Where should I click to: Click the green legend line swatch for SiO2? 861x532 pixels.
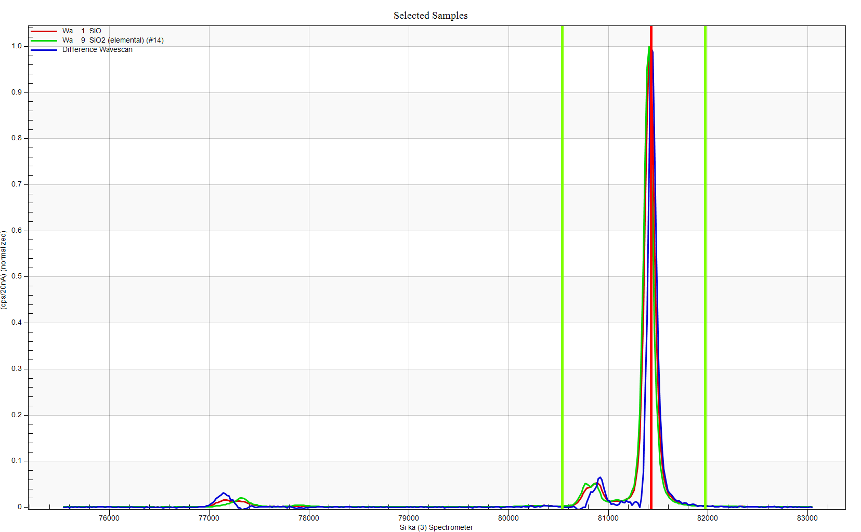(44, 41)
